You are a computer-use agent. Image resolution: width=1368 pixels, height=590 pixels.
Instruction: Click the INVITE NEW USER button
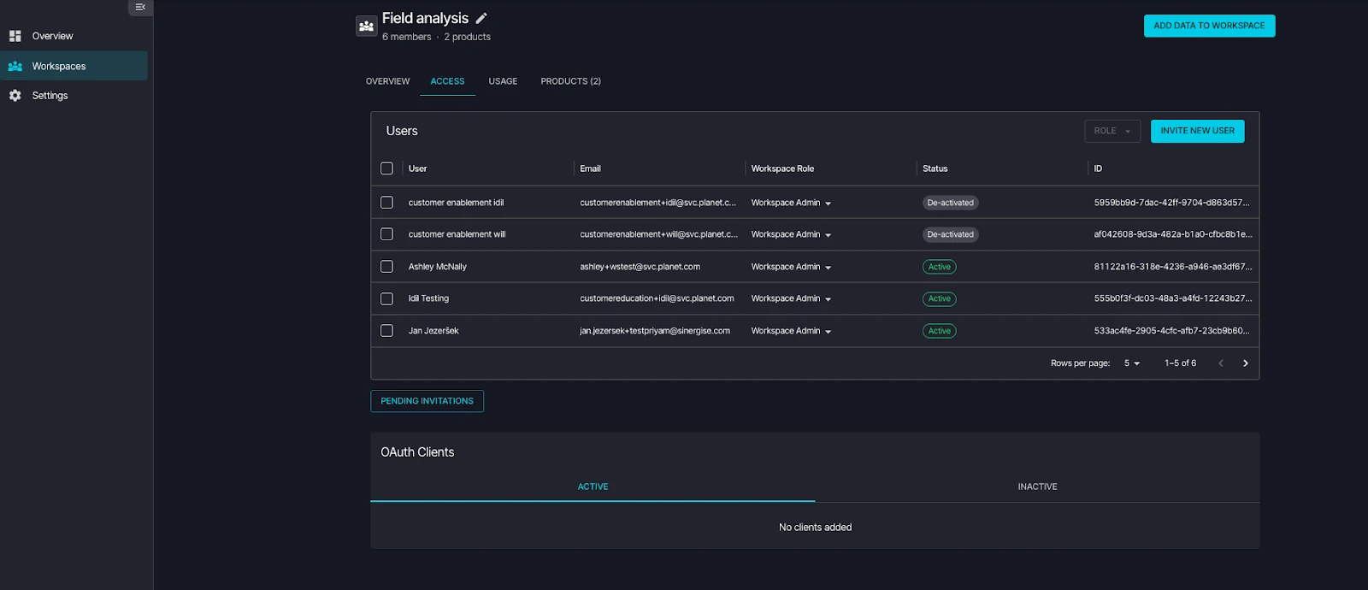point(1197,131)
